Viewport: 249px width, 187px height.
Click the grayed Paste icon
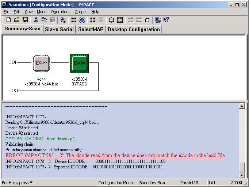point(53,20)
